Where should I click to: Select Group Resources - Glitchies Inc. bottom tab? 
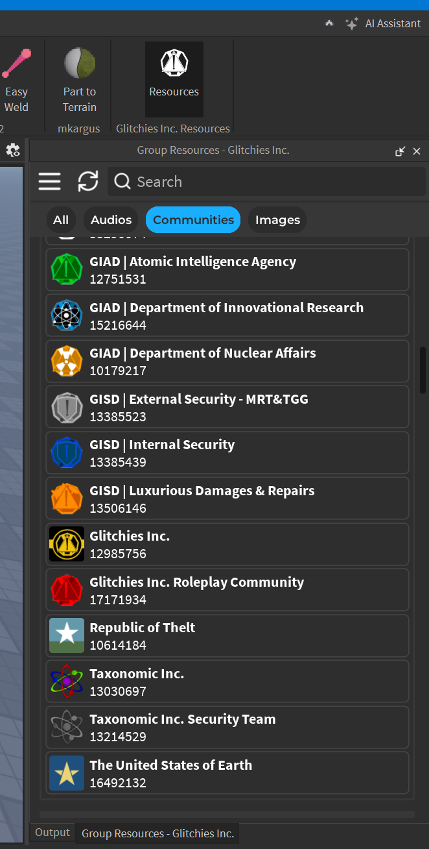point(157,833)
